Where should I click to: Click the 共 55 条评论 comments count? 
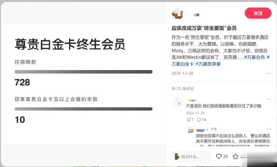tap(183, 89)
